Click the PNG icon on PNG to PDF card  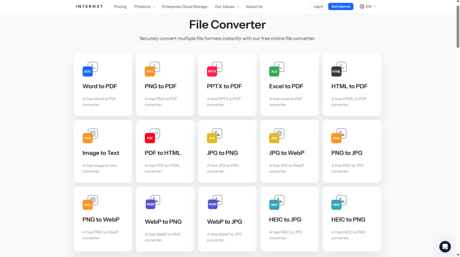pos(150,71)
